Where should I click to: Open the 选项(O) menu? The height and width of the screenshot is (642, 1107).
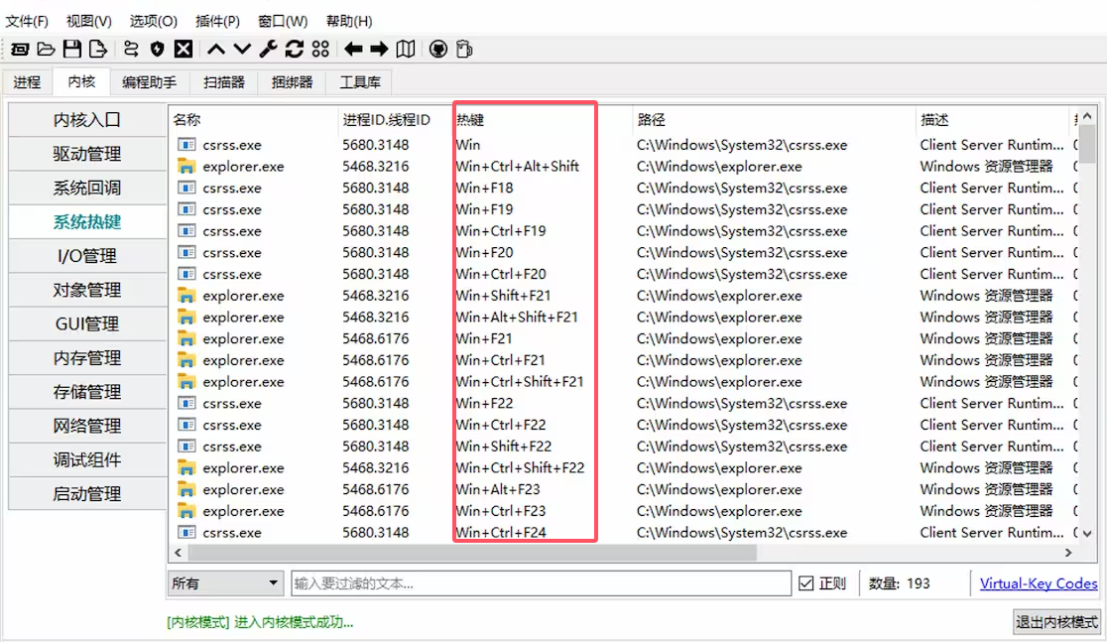click(x=153, y=21)
